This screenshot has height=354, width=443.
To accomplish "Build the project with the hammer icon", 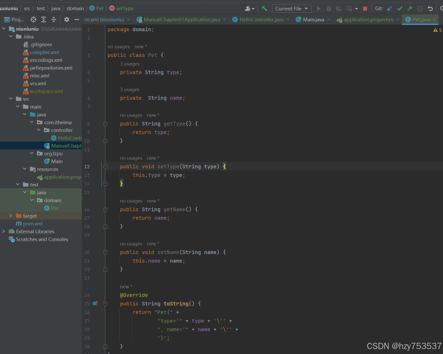I will pyautogui.click(x=264, y=8).
